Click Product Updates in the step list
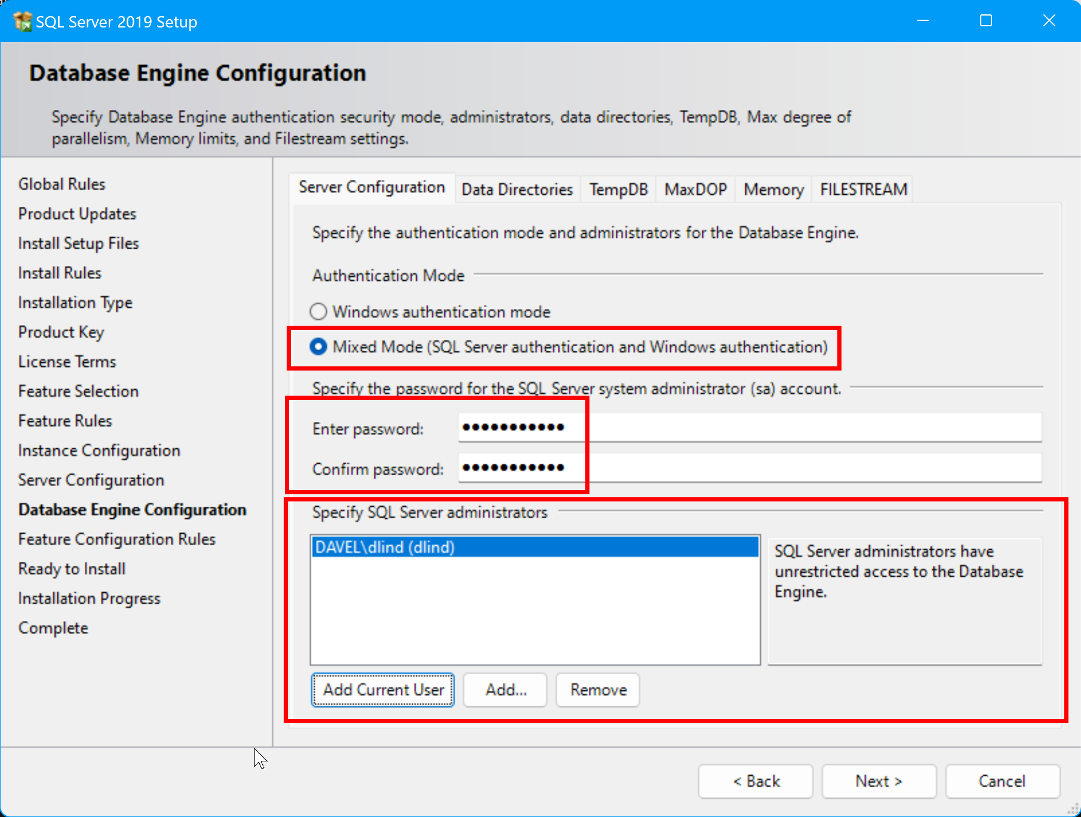The height and width of the screenshot is (817, 1081). [x=78, y=214]
